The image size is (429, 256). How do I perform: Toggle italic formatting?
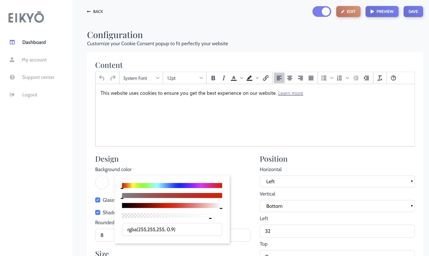[224, 78]
